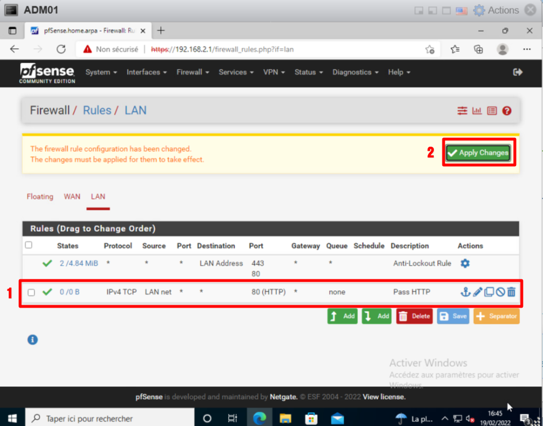The width and height of the screenshot is (543, 426).
Task: Copy the Pass HTTP rule
Action: point(488,292)
